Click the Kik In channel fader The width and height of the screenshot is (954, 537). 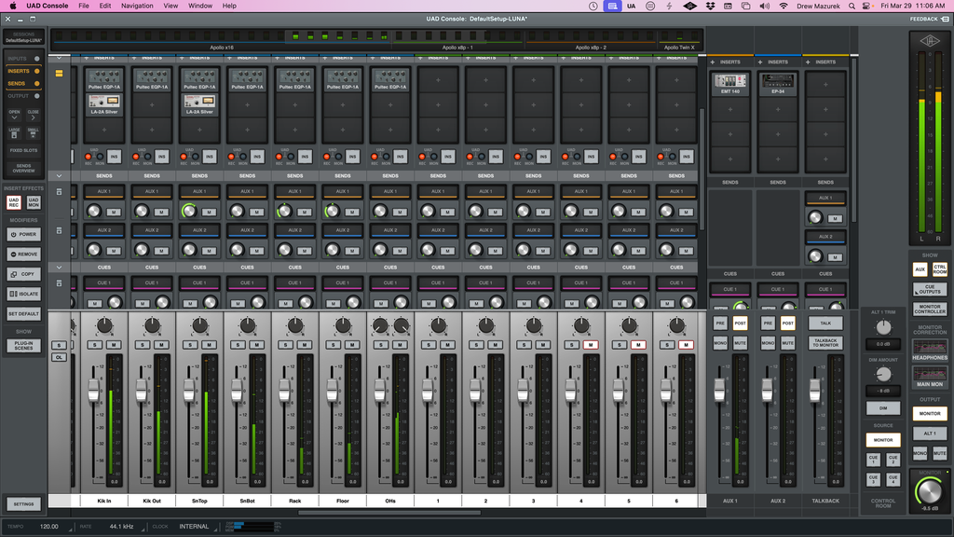94,390
